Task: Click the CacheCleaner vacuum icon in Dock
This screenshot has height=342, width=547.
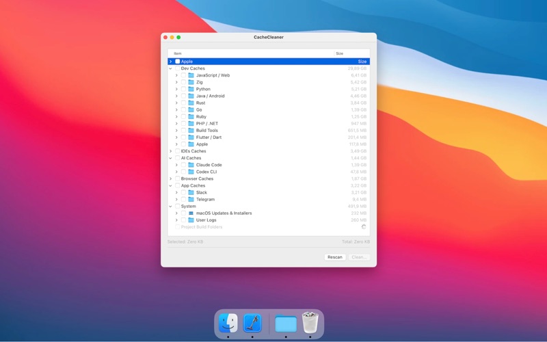Action: click(x=252, y=323)
